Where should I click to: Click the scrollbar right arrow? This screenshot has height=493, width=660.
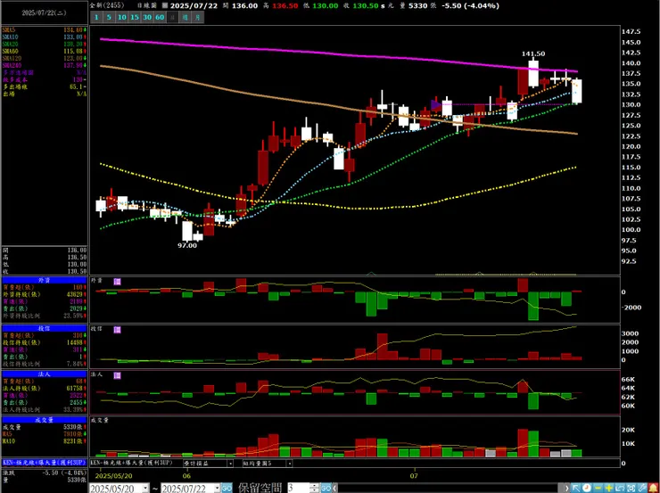[567, 488]
